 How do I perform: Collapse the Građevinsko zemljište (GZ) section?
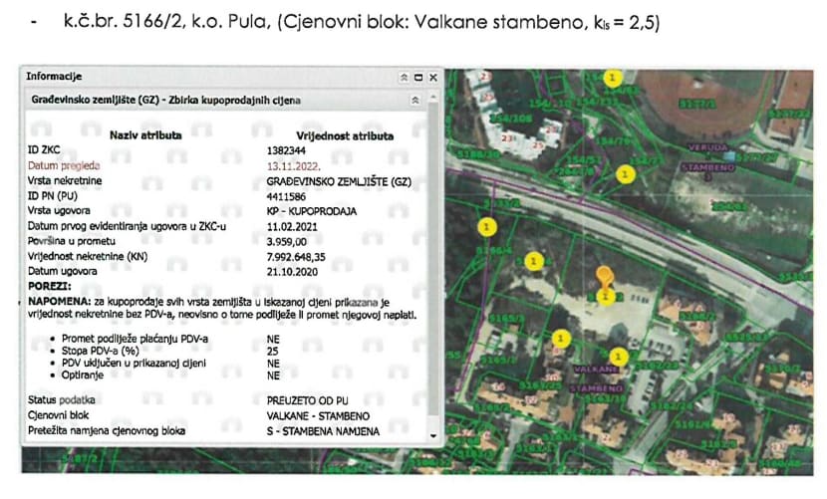(415, 101)
